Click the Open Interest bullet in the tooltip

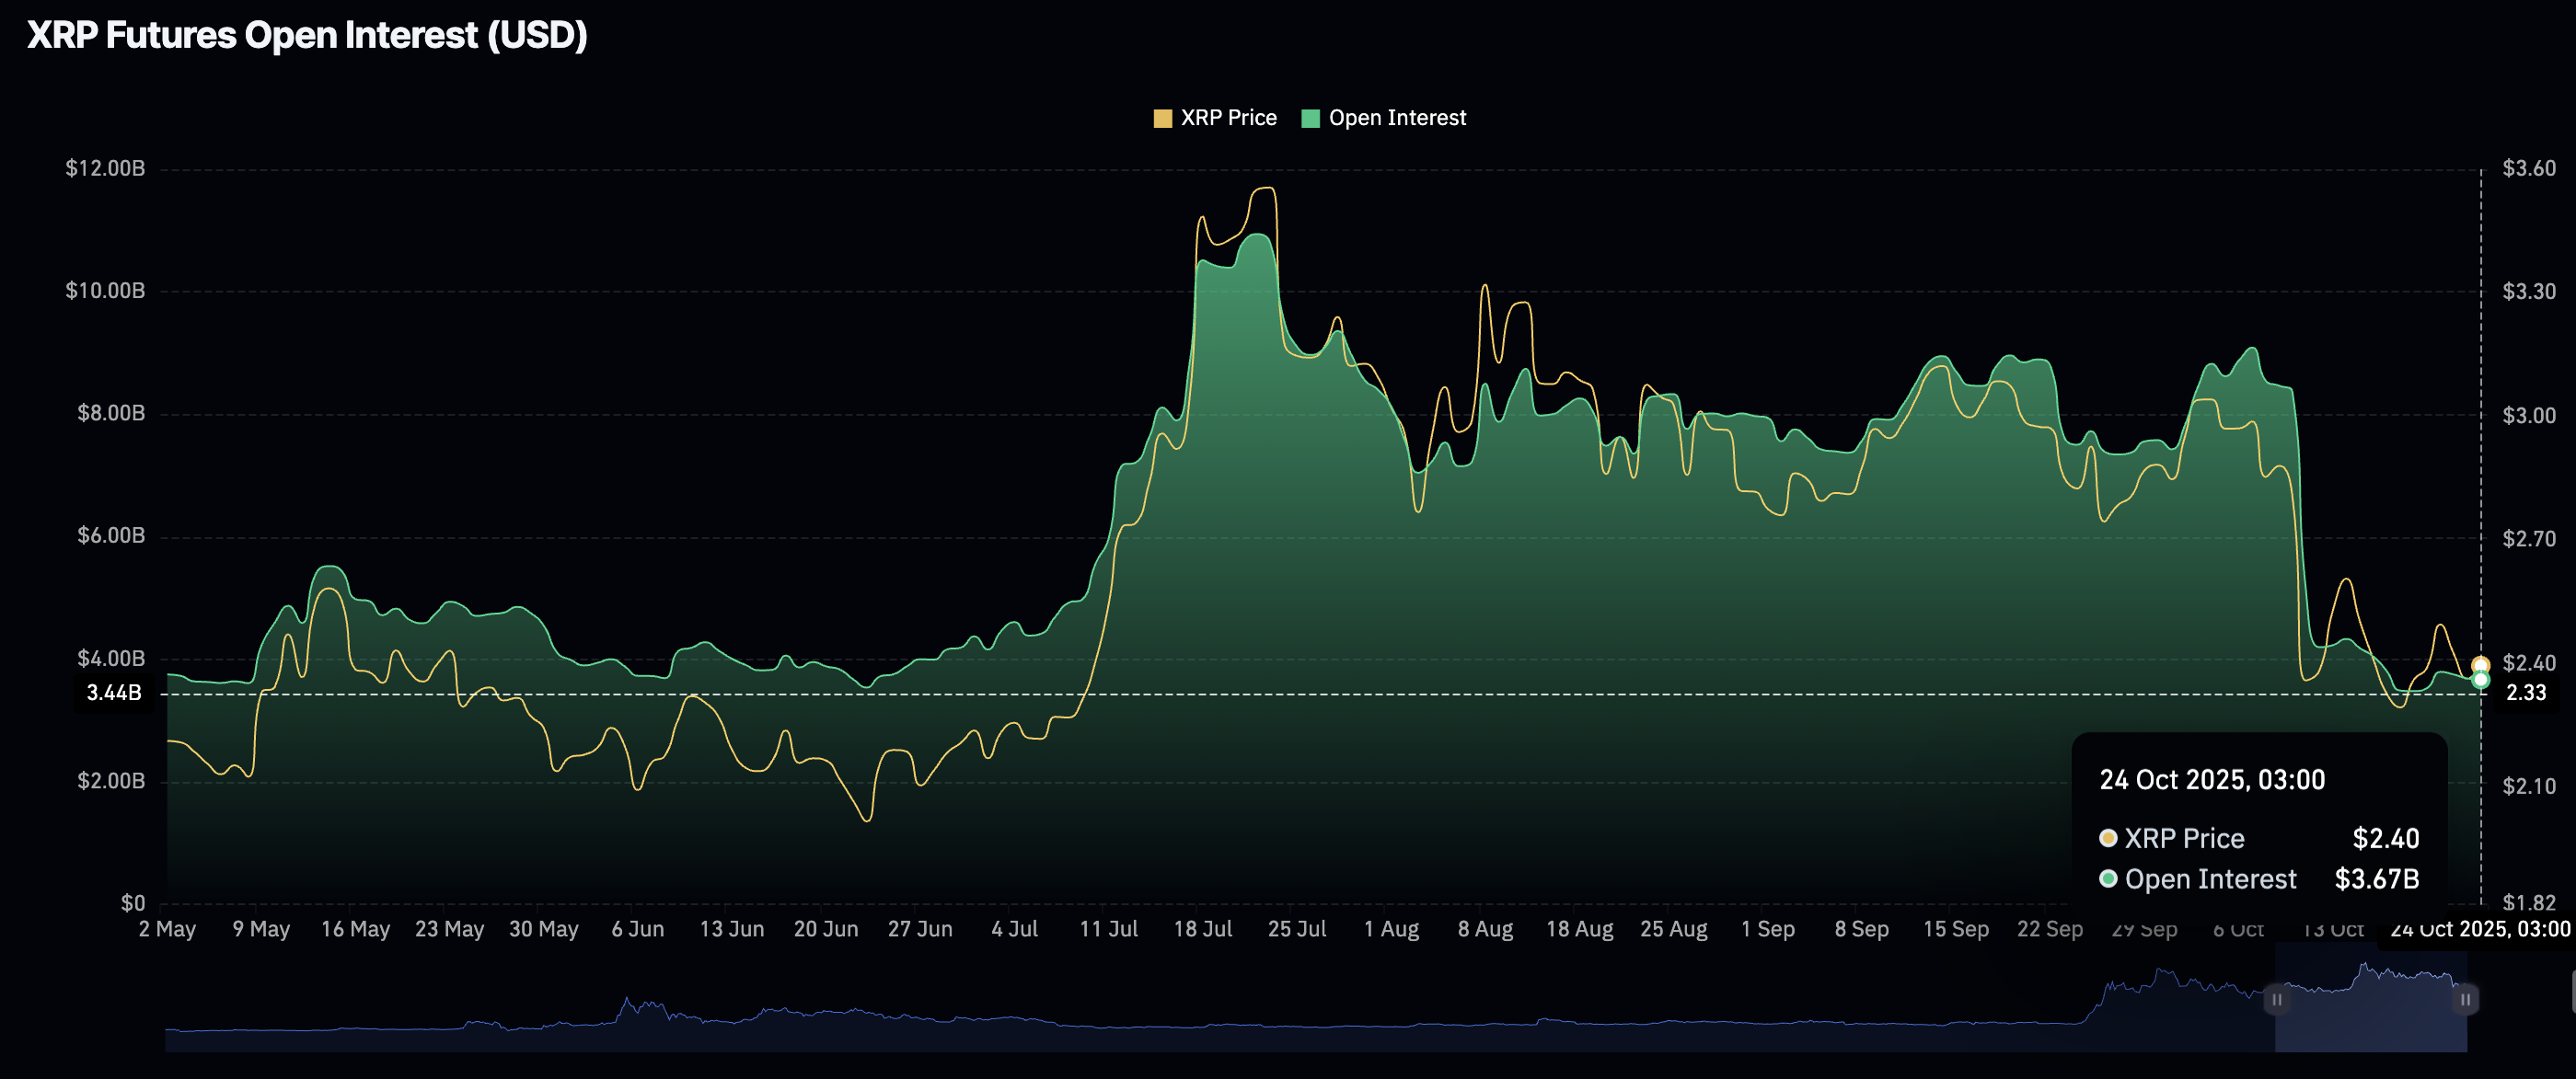pyautogui.click(x=2108, y=879)
